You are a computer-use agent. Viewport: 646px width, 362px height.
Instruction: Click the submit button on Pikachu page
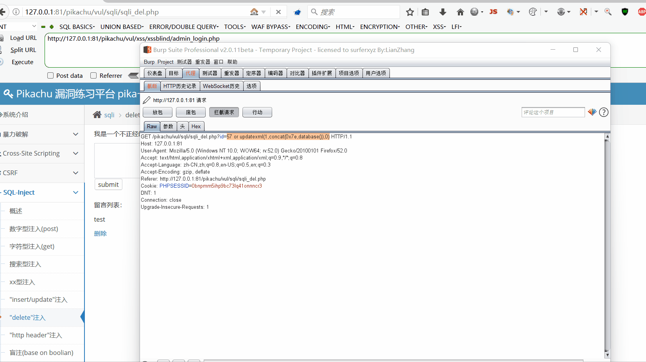coord(108,185)
